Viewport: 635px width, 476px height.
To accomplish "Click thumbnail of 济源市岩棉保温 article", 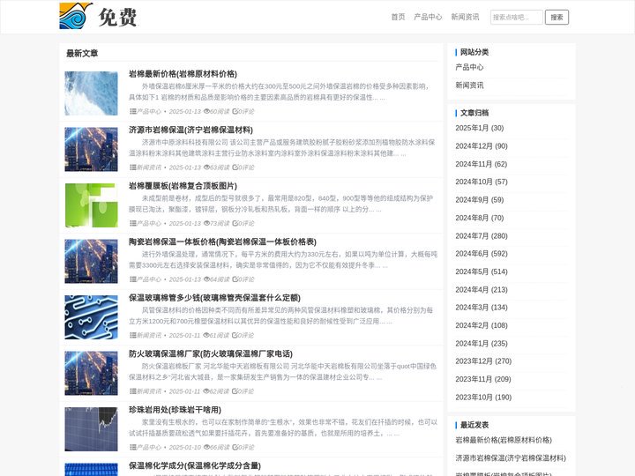I will coord(91,149).
